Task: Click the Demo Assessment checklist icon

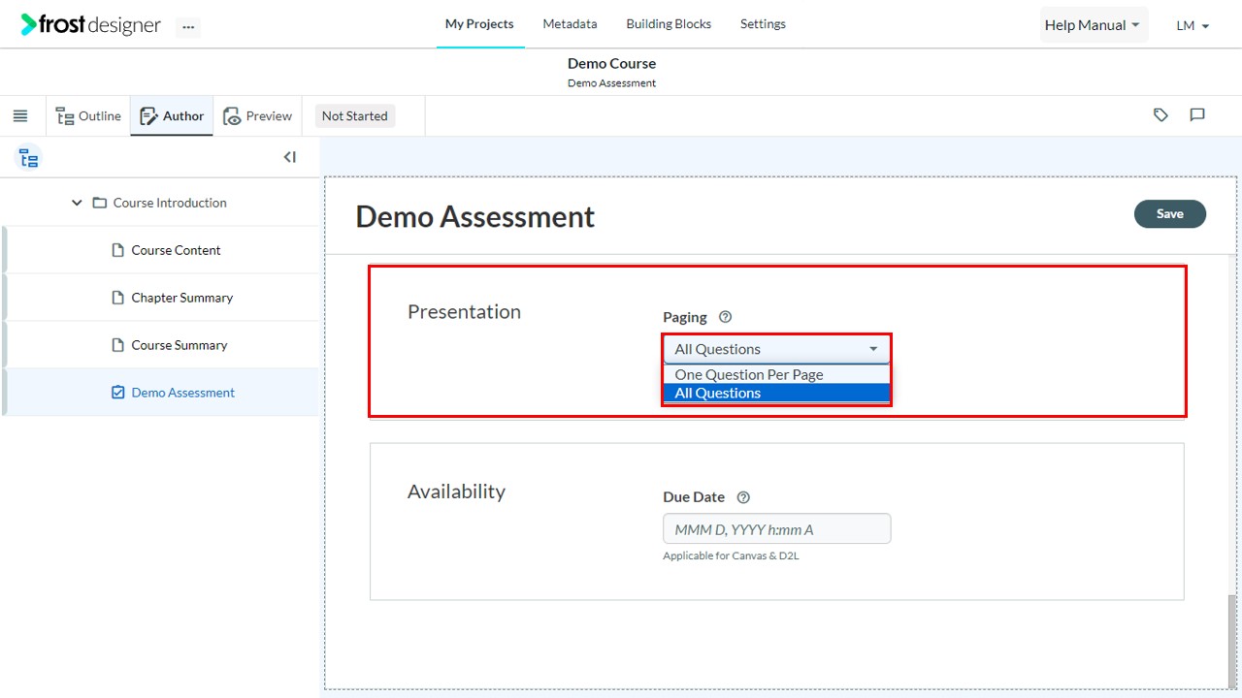Action: point(118,393)
